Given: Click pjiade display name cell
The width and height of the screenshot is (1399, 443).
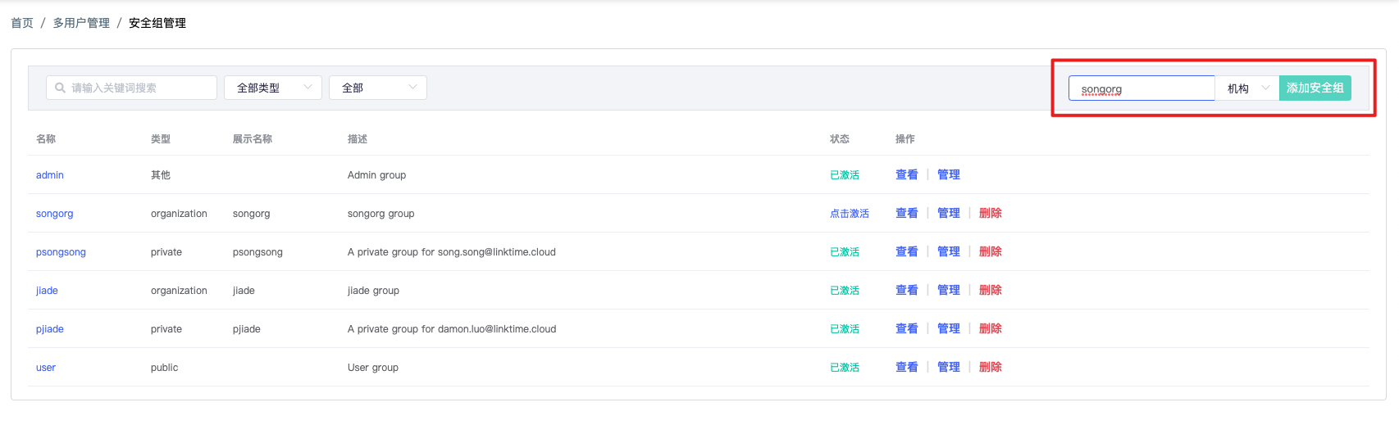Looking at the screenshot, I should 247,329.
